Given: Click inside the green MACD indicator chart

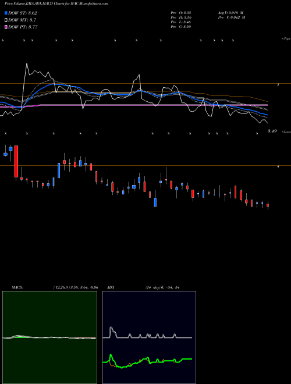Looking at the screenshot, I should (x=49, y=337).
